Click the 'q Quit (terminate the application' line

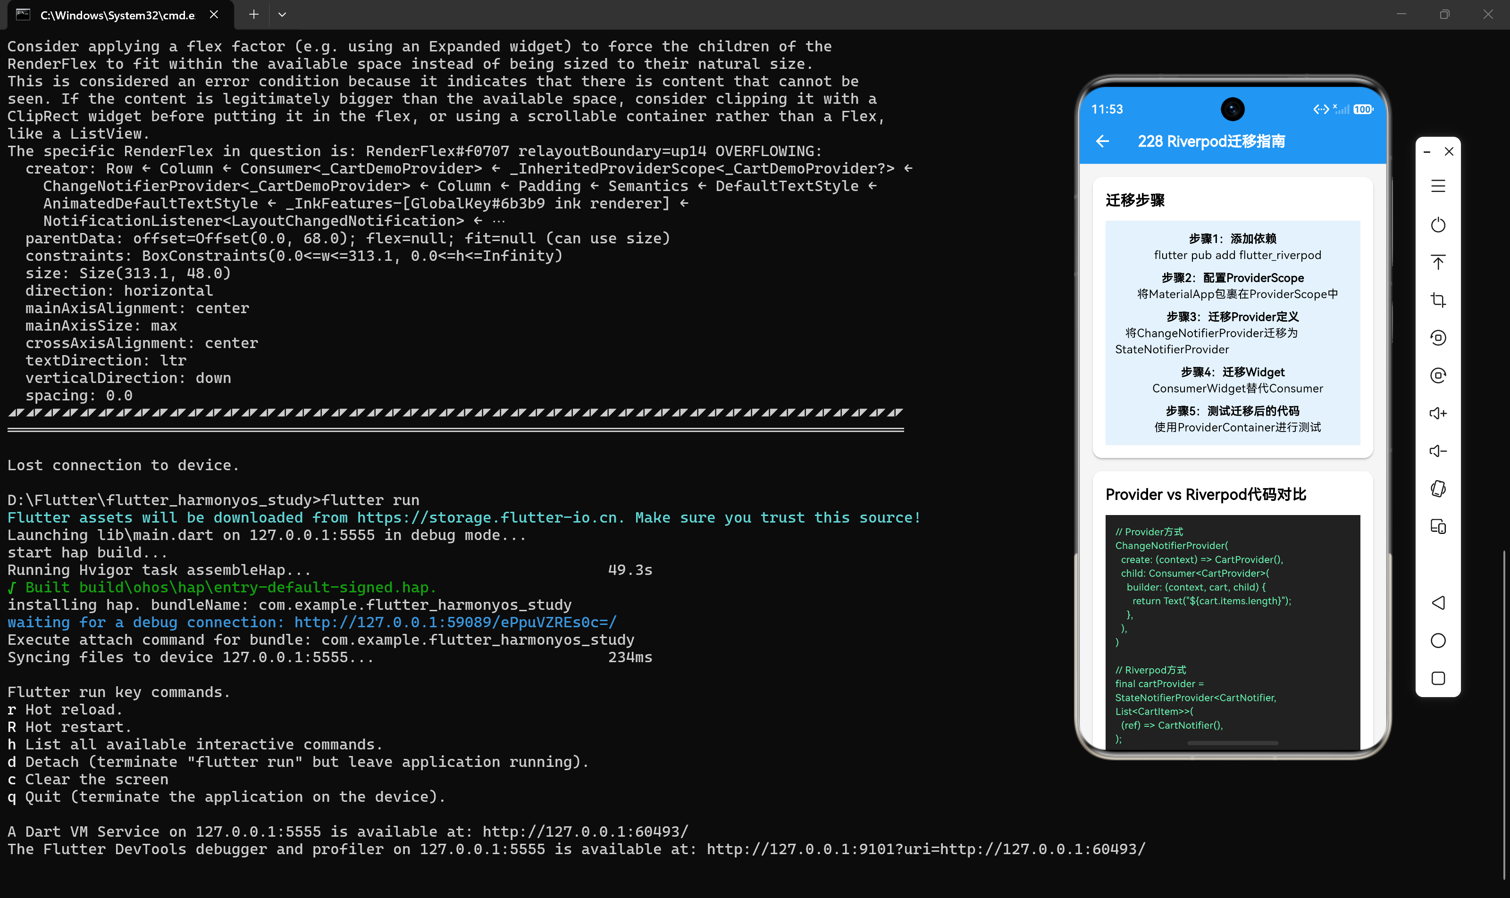click(226, 797)
